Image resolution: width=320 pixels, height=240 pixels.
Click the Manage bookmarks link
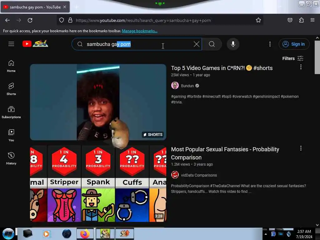click(140, 31)
